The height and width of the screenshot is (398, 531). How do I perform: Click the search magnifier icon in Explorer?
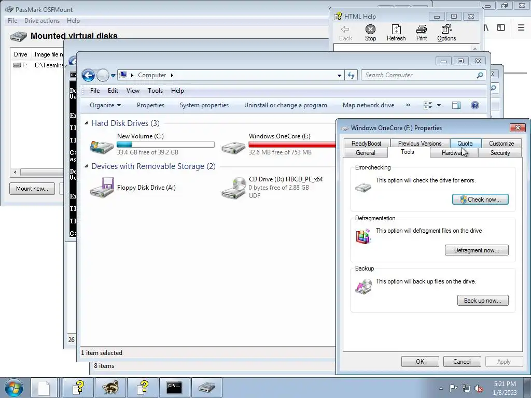pyautogui.click(x=480, y=75)
